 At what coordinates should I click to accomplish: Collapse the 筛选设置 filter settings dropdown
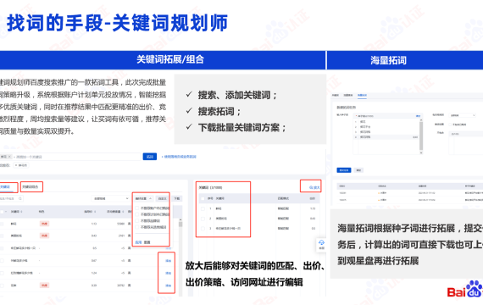tap(143, 198)
